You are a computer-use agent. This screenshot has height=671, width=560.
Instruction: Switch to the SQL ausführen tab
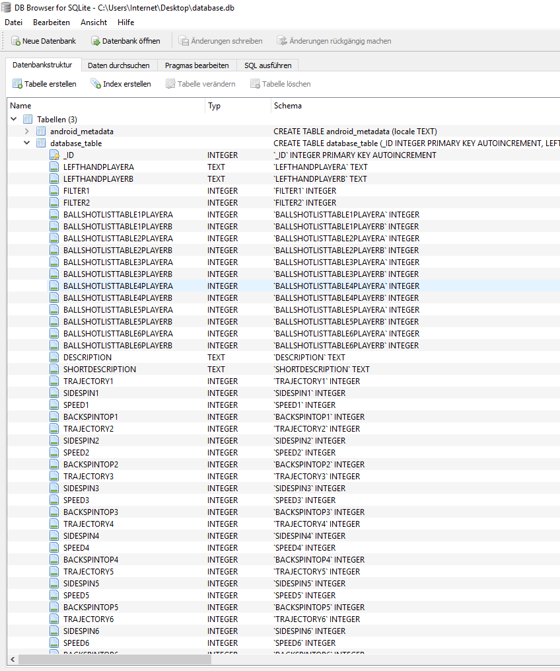click(267, 65)
